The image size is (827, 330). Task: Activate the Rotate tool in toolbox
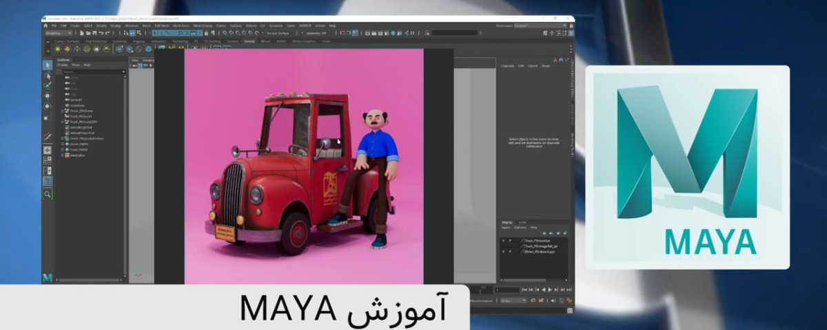tap(48, 106)
